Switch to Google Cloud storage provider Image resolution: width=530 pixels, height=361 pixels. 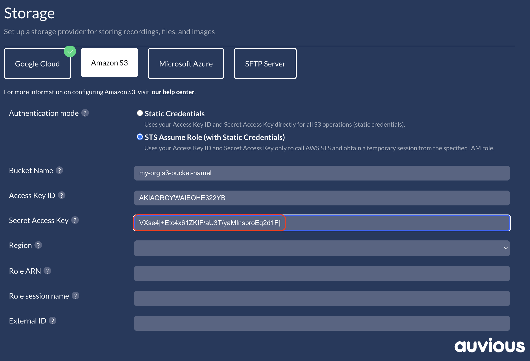[x=37, y=64]
